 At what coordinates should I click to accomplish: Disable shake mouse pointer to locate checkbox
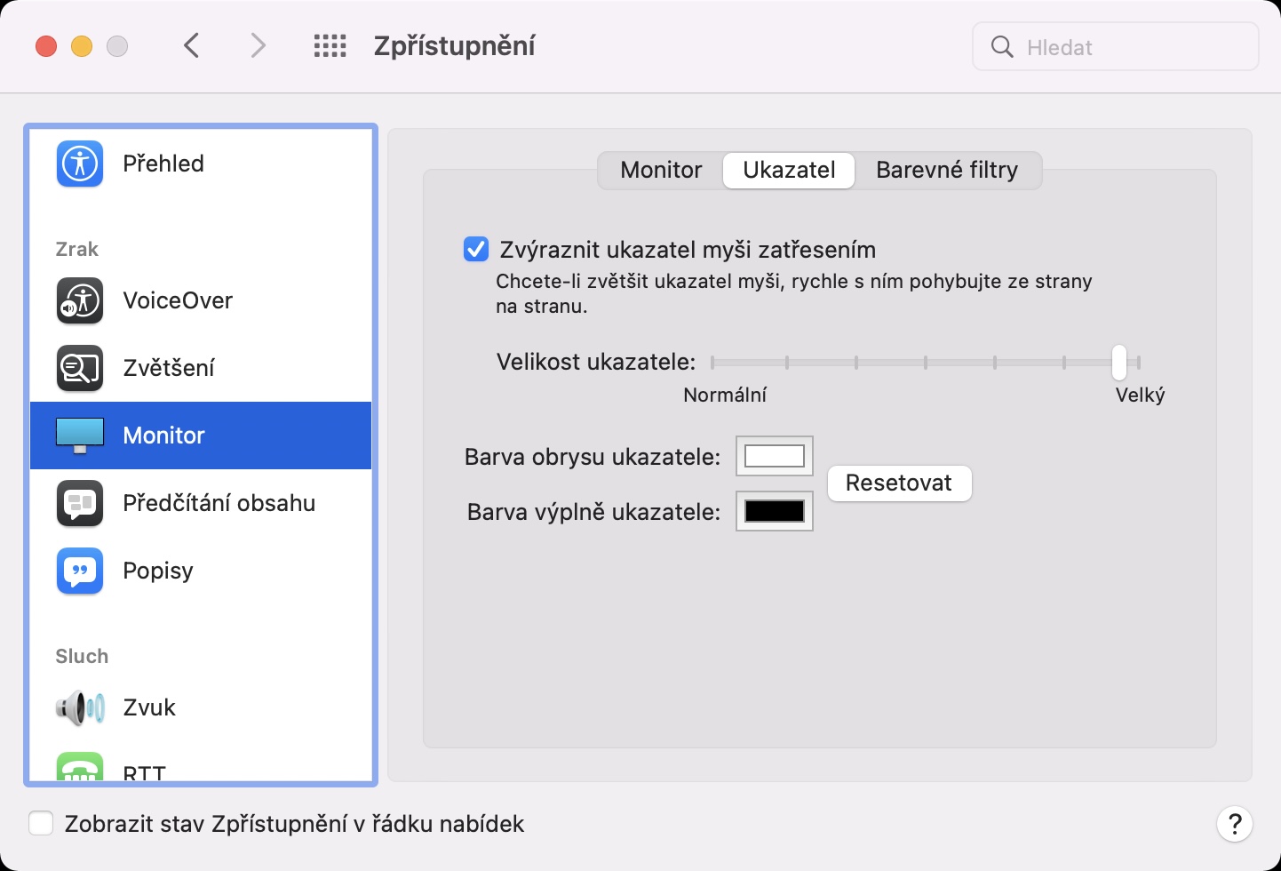[476, 250]
